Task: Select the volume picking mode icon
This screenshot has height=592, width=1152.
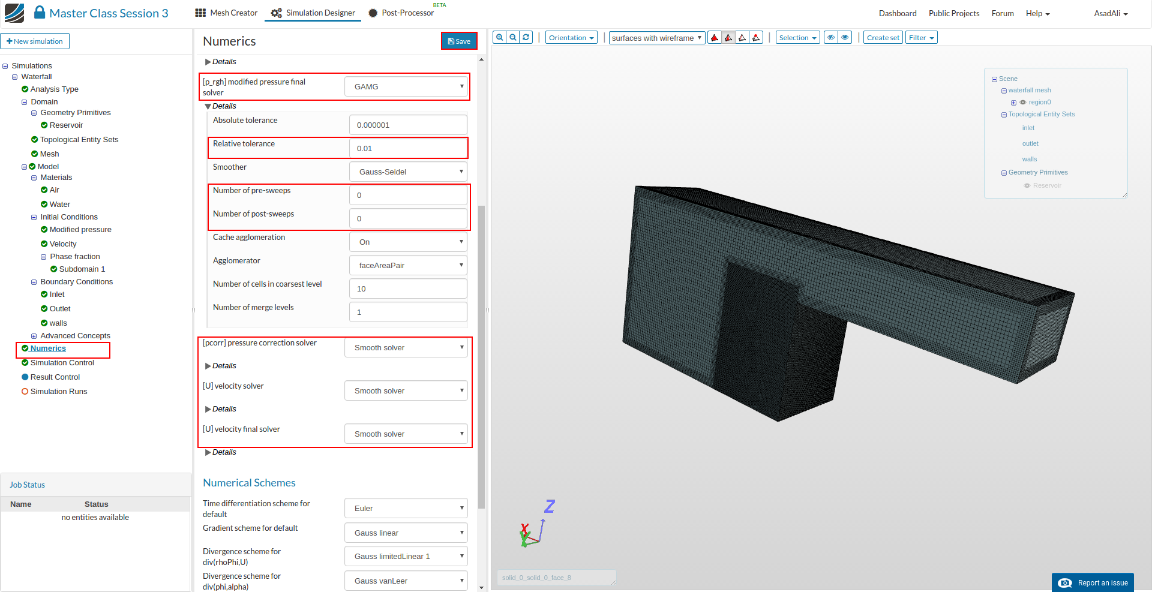Action: (715, 38)
